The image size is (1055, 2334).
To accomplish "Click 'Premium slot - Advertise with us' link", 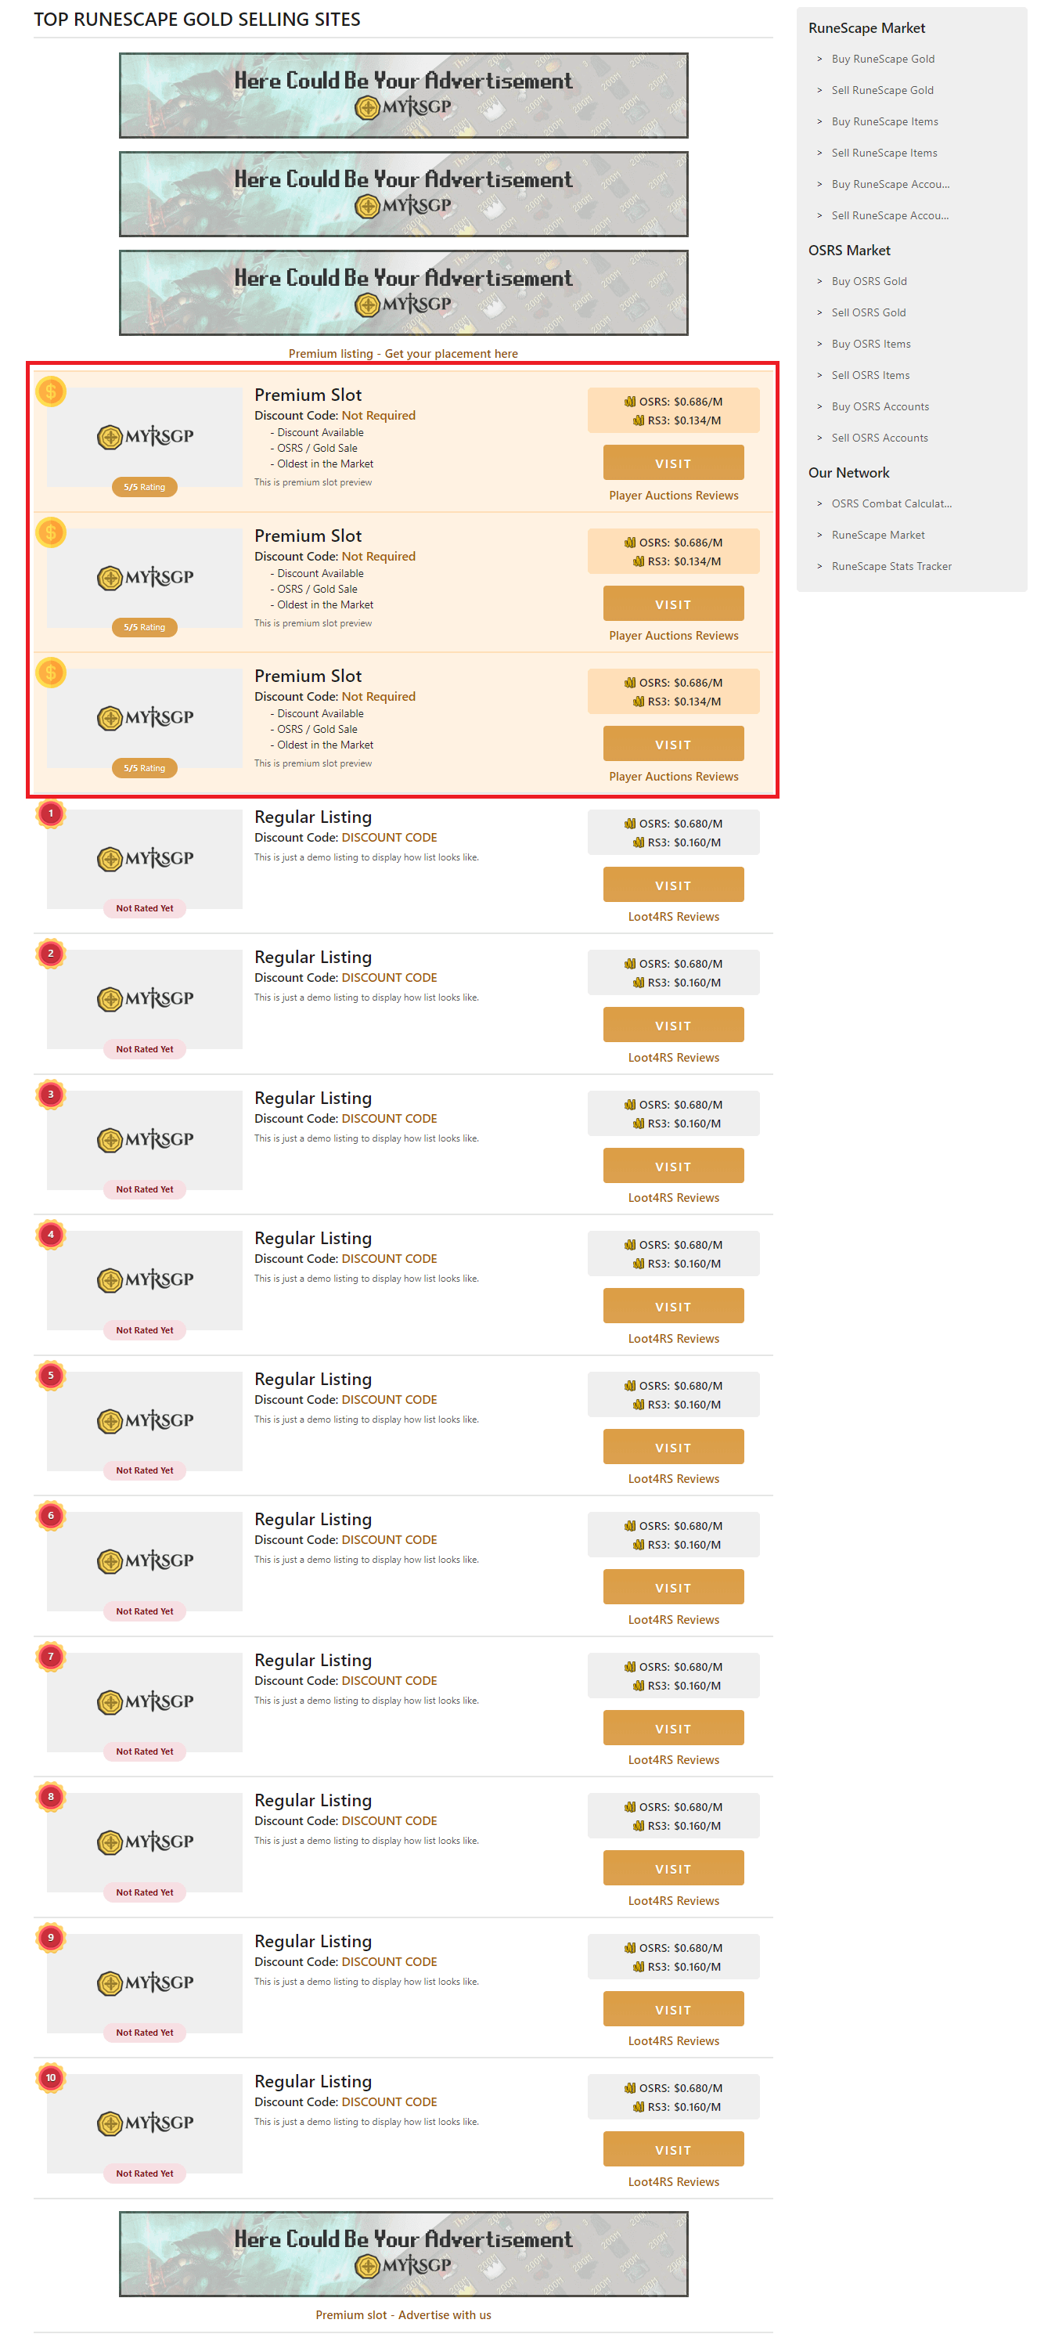I will pos(403,2315).
